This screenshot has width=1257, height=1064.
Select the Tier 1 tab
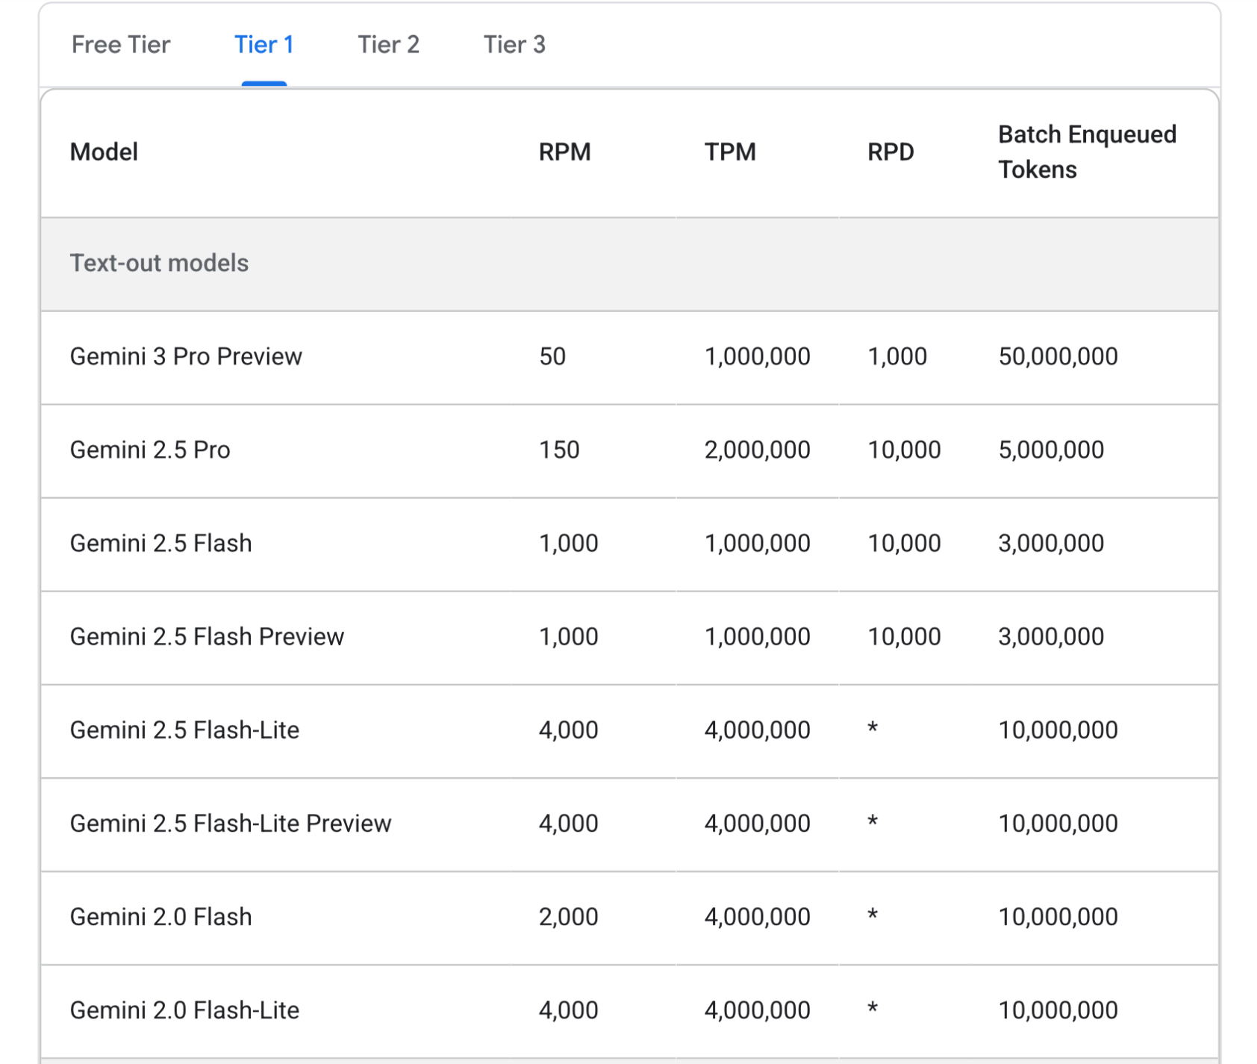click(x=263, y=45)
